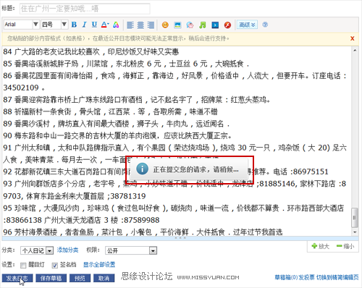Center align the text
362x288 pixels.
tap(140, 25)
